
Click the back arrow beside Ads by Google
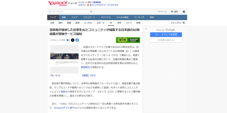[146, 29]
